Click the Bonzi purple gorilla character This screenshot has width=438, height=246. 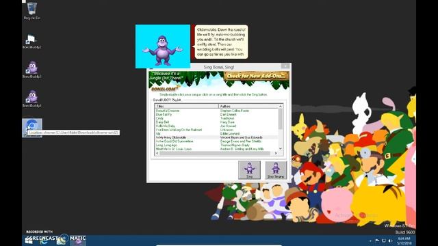(x=163, y=50)
